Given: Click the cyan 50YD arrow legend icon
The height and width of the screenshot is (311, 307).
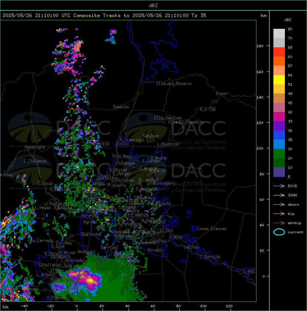Looking at the screenshot, I should 279,186.
